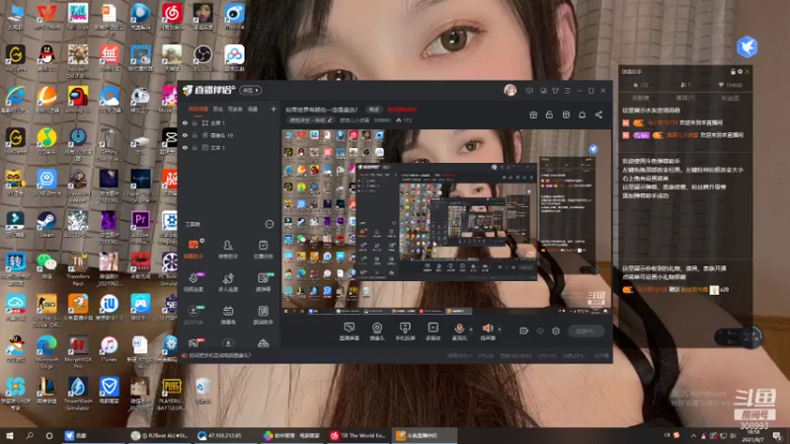Image resolution: width=790 pixels, height=444 pixels.
Task: Open the download-icon tool with green badge
Action: pos(194,315)
